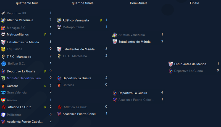Screen dimensions: 221x127
Task: Open Monster Deportivo Lara team link
Action: pos(24,78)
